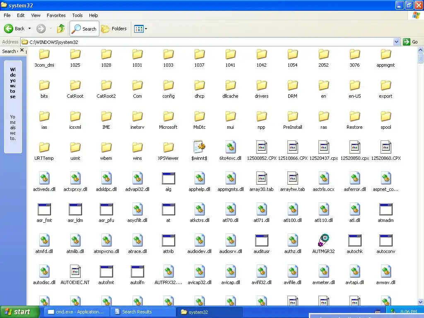Screen dimensions: 424x318
Task: Expand the Address bar dropdown
Action: [396, 42]
